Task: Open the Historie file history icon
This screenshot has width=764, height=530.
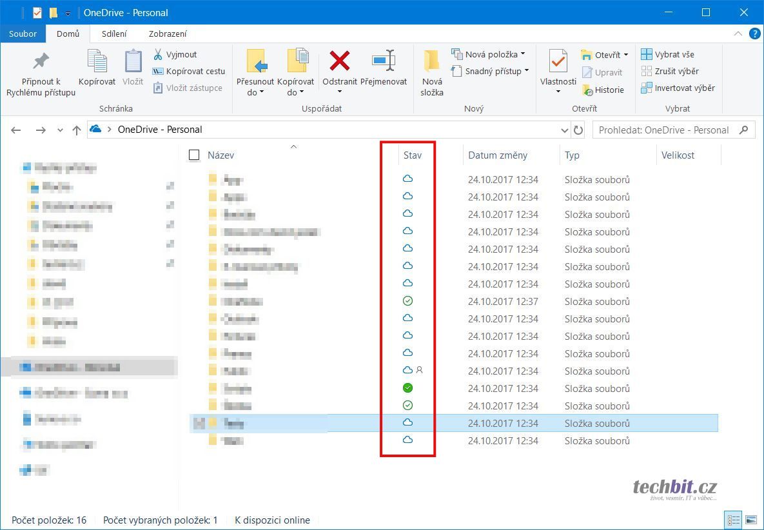Action: click(587, 90)
